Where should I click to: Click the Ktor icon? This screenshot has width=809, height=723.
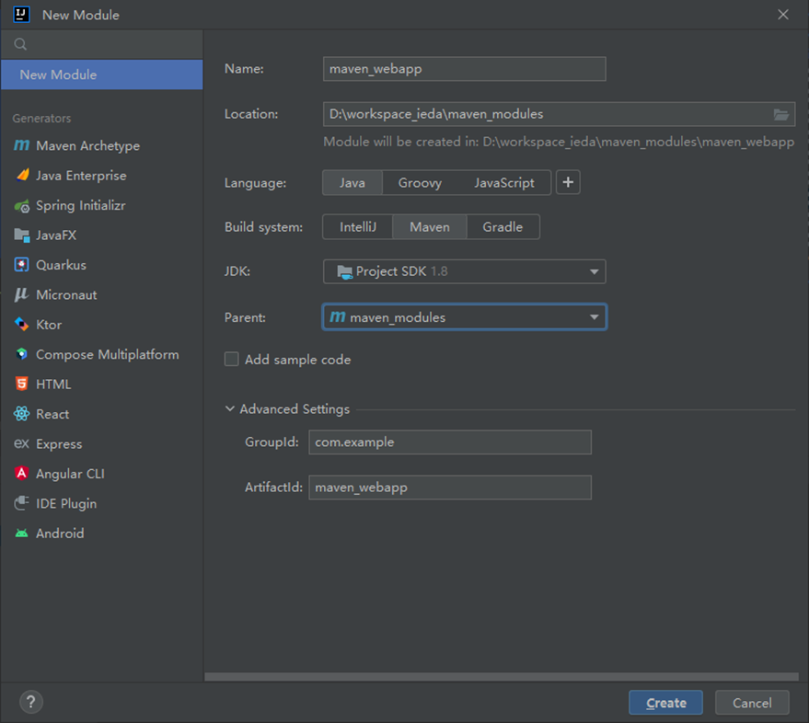pos(22,325)
